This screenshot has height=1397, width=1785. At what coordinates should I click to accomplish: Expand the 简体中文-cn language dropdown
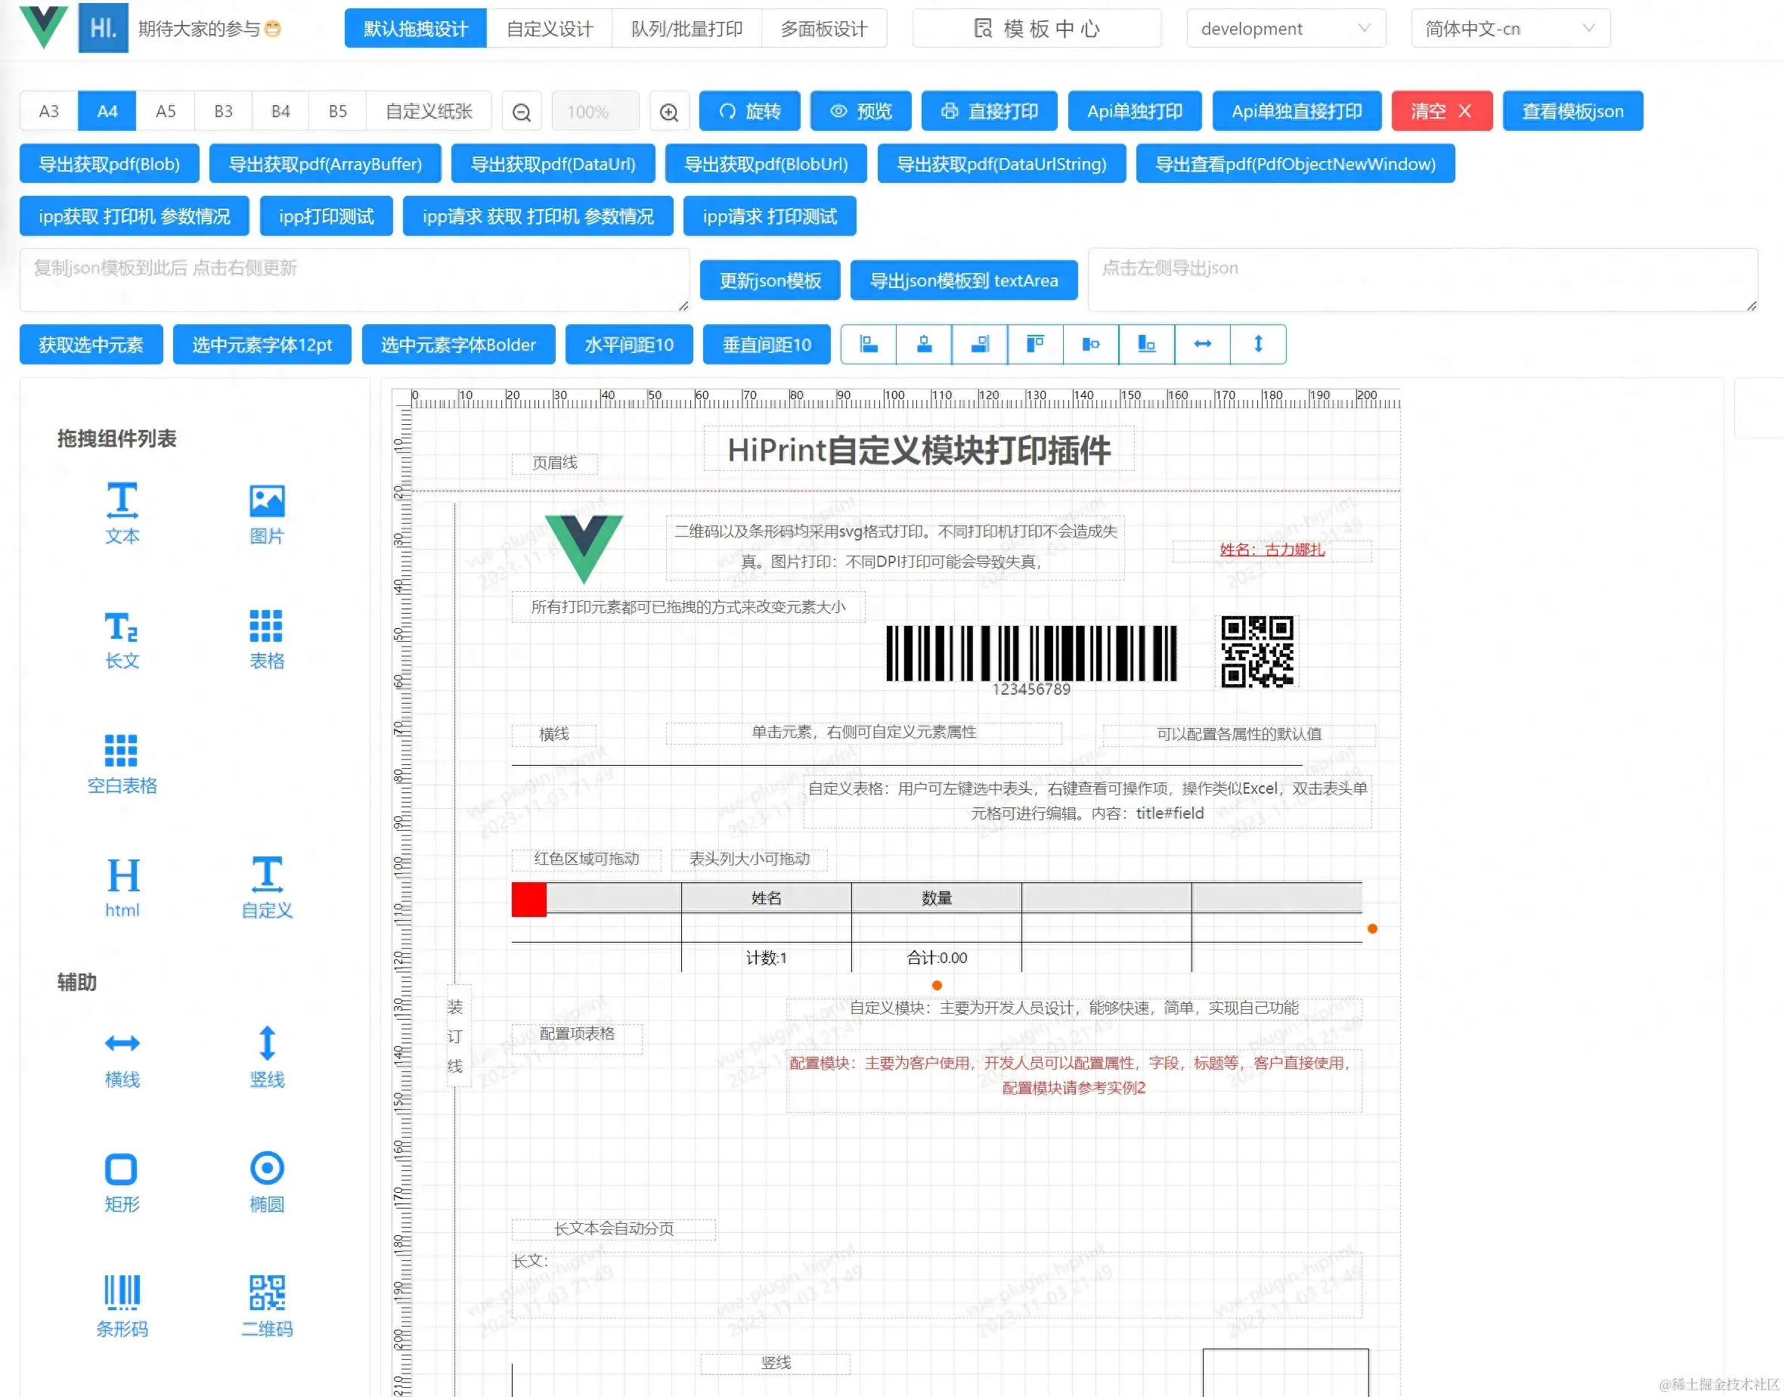[1510, 29]
